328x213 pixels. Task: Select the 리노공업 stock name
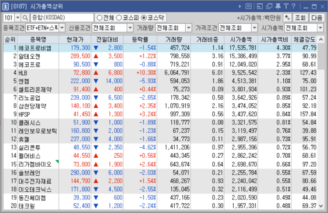pyautogui.click(x=29, y=98)
